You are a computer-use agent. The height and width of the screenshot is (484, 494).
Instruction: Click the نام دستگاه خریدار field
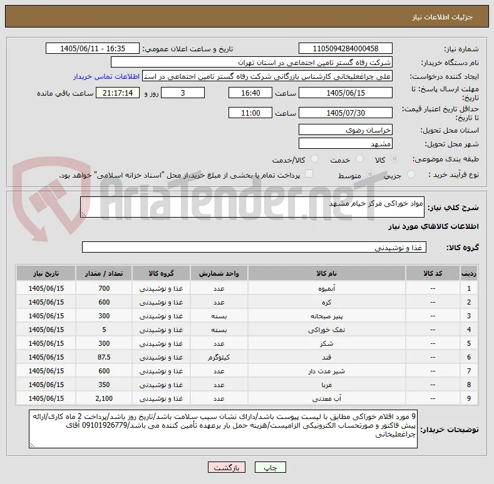coord(252,63)
